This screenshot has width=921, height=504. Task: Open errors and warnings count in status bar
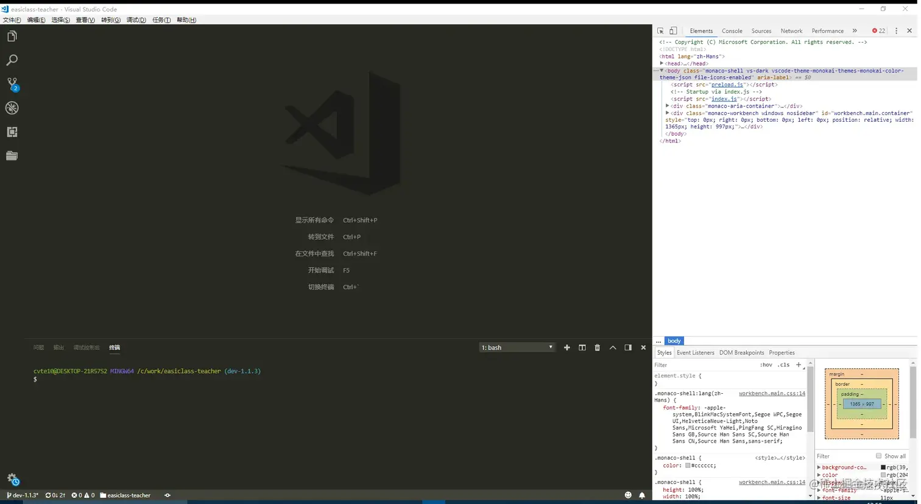pyautogui.click(x=83, y=495)
